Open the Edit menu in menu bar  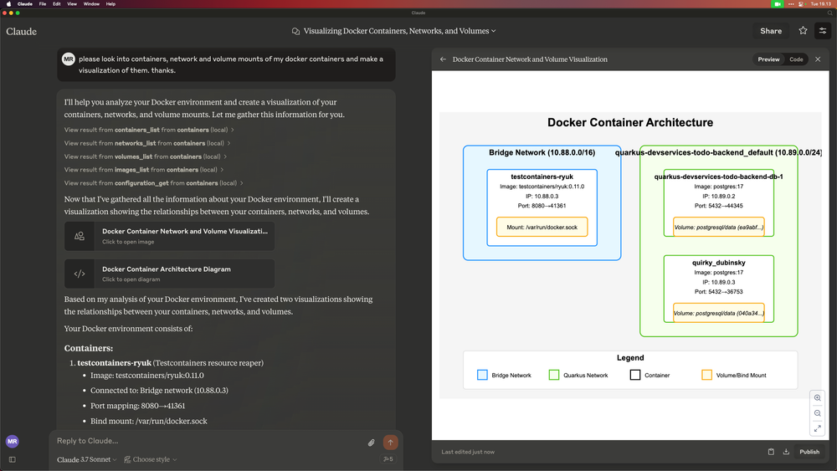point(57,4)
